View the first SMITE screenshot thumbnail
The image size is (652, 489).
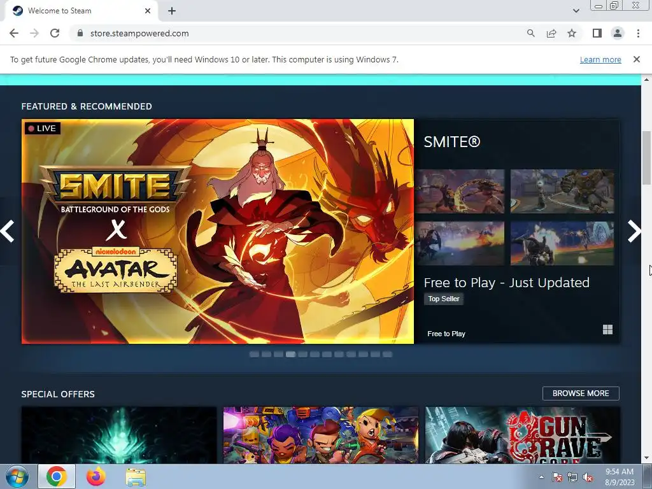(460, 191)
